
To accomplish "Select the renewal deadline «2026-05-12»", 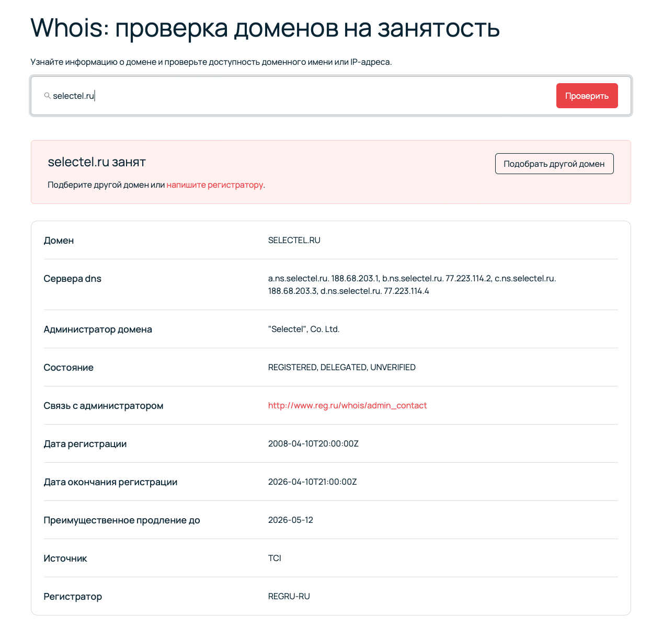I will (x=291, y=520).
